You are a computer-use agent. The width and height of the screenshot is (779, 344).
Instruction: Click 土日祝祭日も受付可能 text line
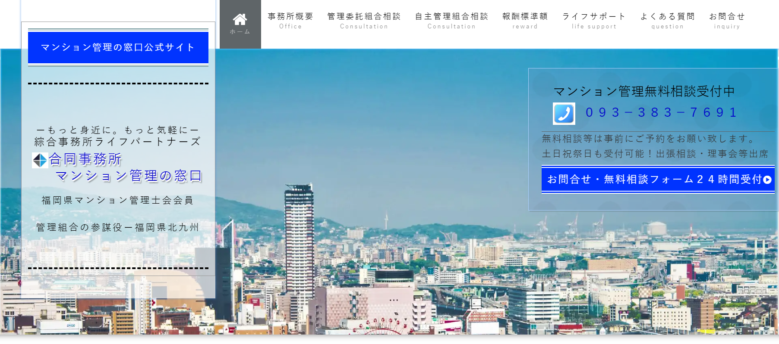coord(655,154)
